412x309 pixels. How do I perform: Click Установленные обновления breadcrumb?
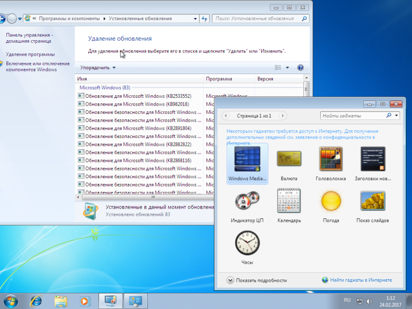140,19
